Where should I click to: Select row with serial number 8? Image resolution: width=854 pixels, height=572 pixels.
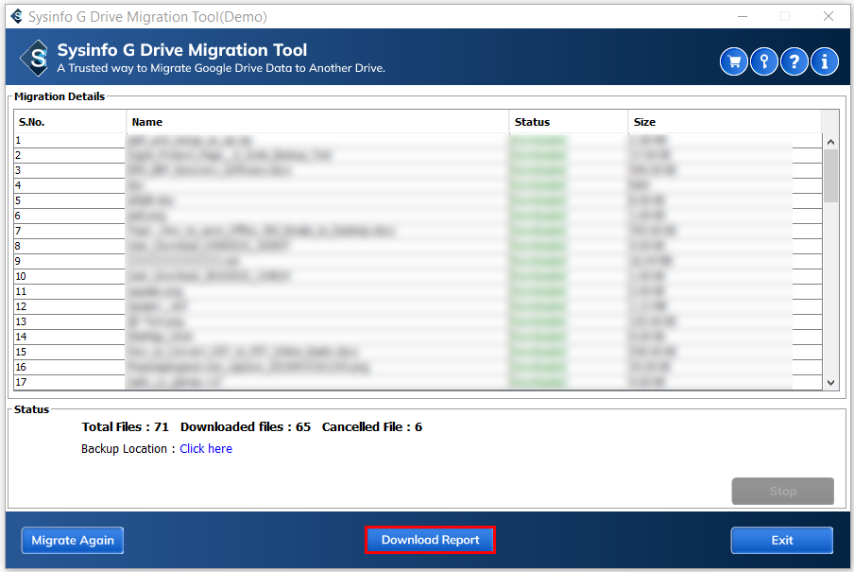(x=418, y=246)
